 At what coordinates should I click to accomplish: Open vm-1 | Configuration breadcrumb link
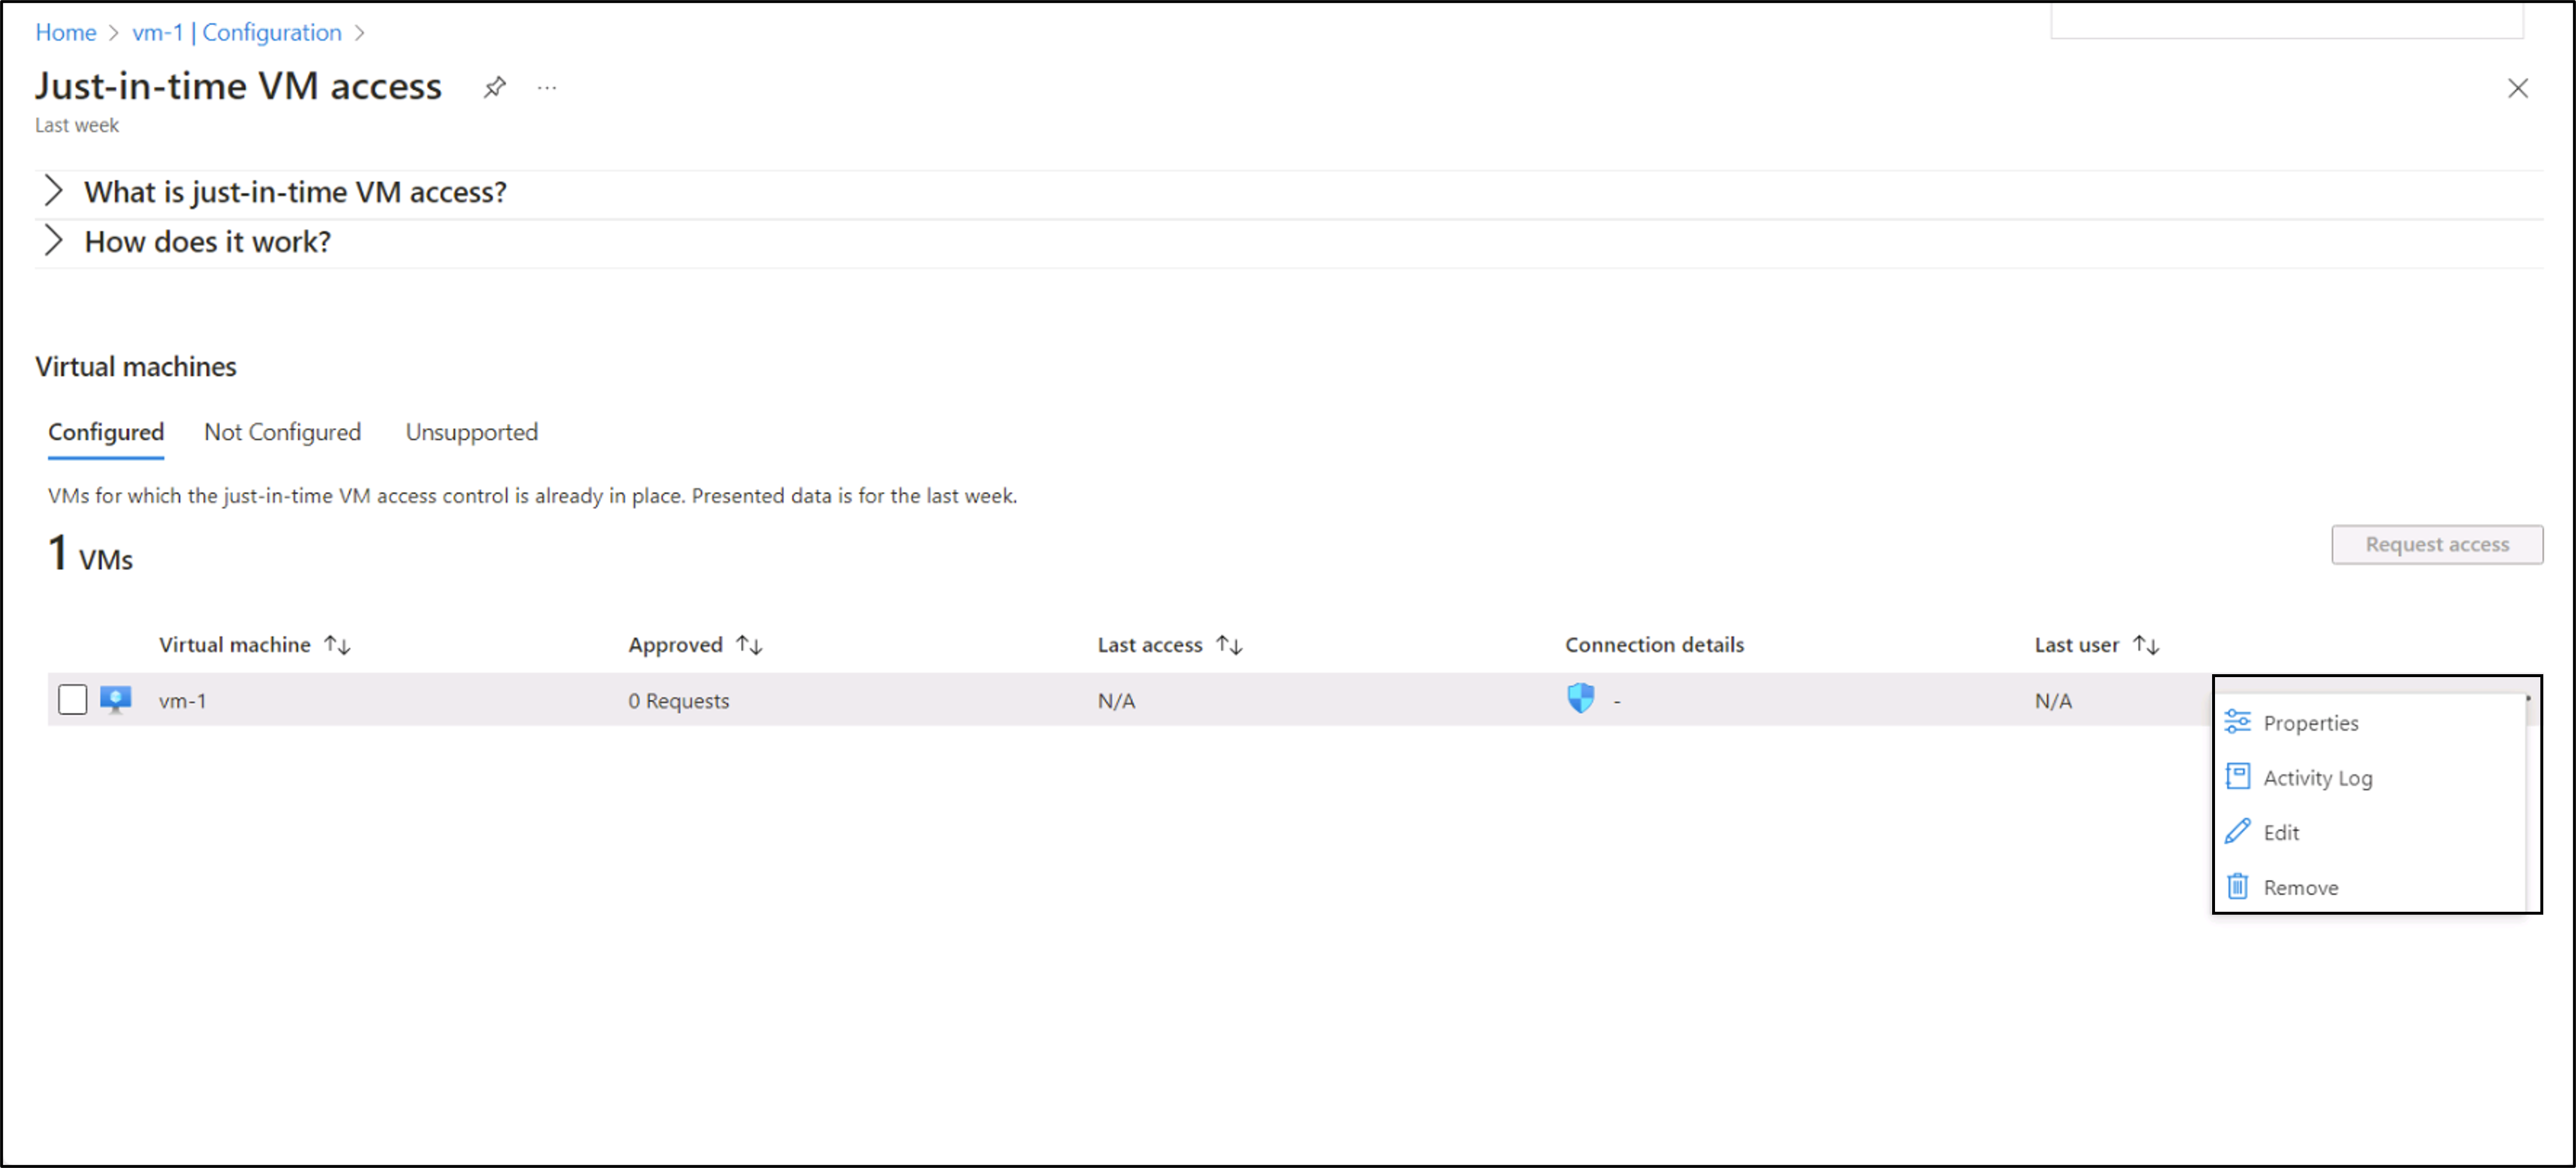tap(237, 32)
